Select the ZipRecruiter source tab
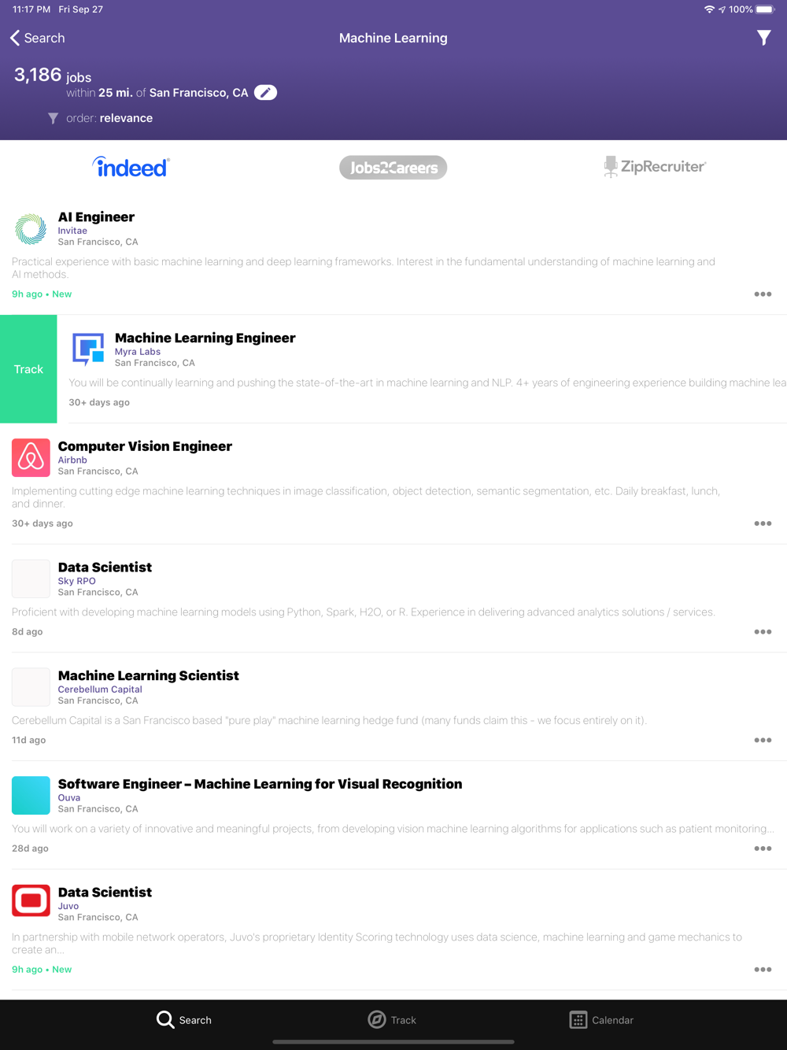 (655, 167)
